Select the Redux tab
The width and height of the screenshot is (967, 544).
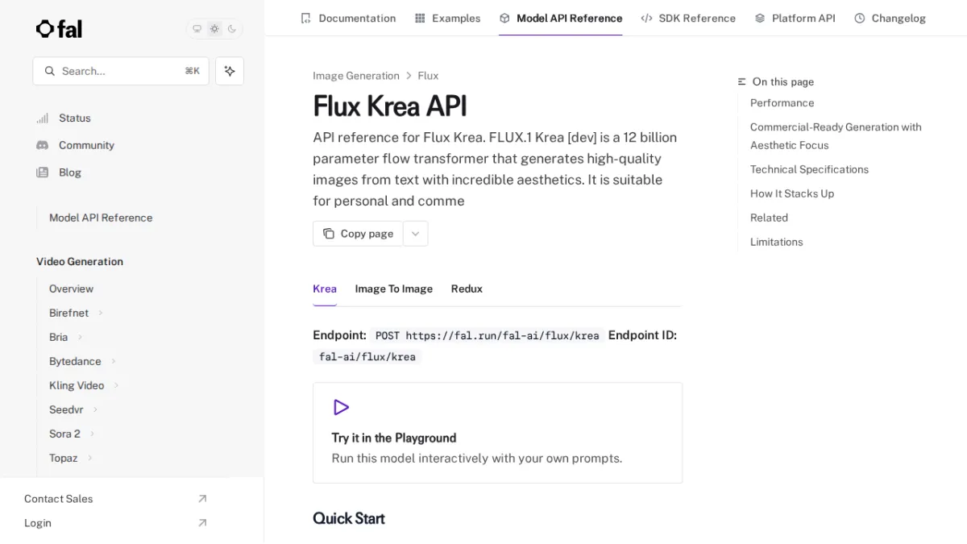467,289
